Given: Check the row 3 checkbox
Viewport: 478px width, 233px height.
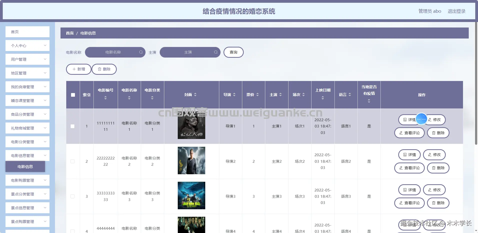Looking at the screenshot, I should tap(72, 196).
